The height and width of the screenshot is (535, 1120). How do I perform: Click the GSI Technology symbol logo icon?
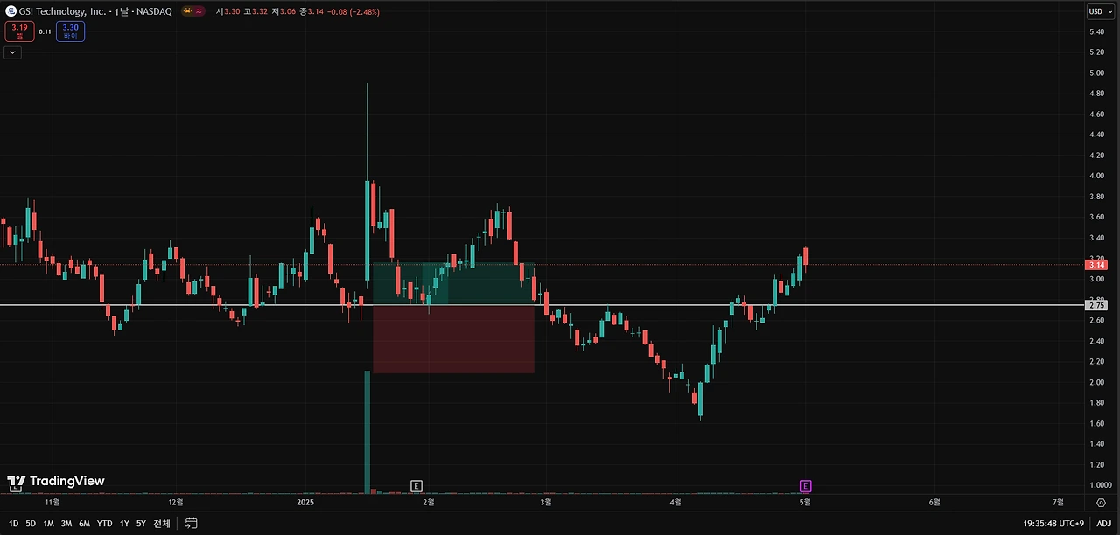tap(10, 11)
